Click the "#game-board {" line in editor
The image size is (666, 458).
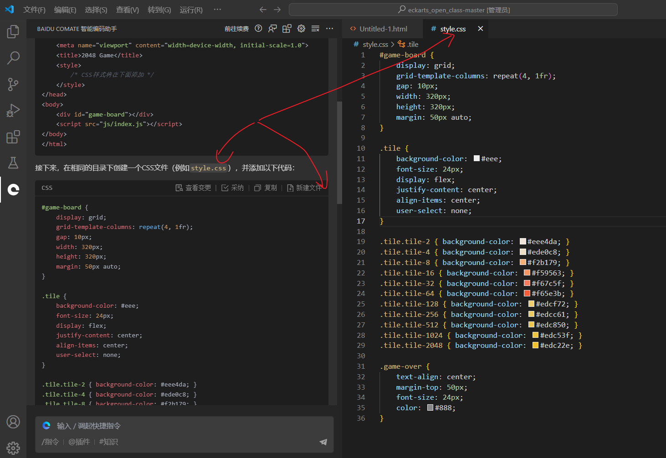[x=407, y=55]
